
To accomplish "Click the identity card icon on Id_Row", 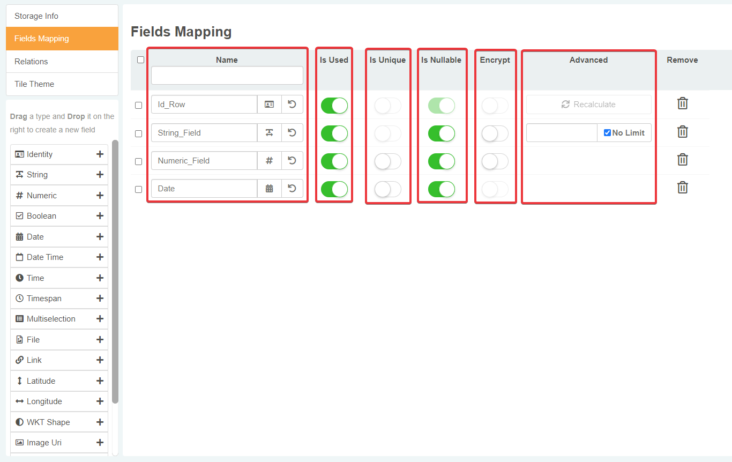I will tap(270, 105).
